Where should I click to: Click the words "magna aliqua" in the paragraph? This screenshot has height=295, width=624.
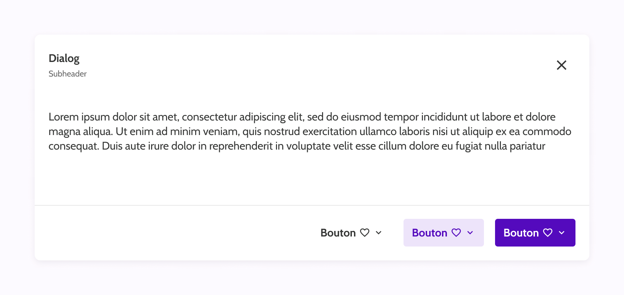point(80,132)
